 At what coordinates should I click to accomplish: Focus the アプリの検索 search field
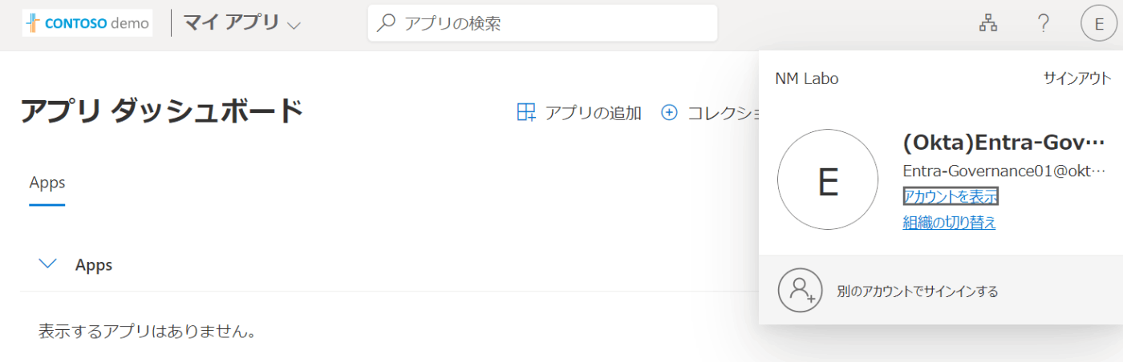[542, 24]
